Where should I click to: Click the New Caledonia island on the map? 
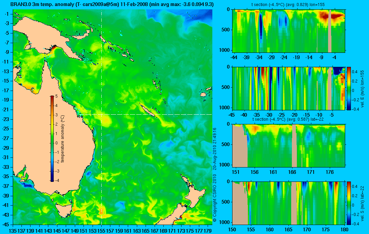[x=147, y=110]
